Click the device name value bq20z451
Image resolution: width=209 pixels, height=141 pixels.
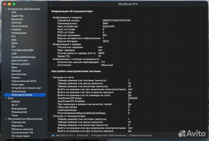pyautogui.click(x=109, y=26)
